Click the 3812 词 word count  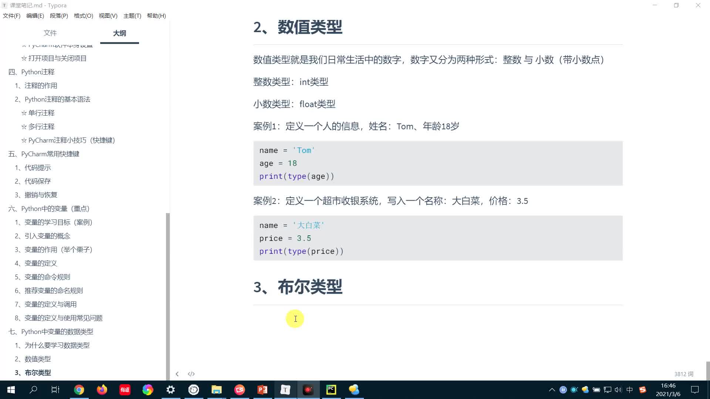tap(684, 374)
